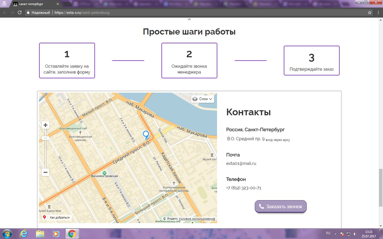Click the Контакты heading
383x239 pixels.
pos(248,112)
